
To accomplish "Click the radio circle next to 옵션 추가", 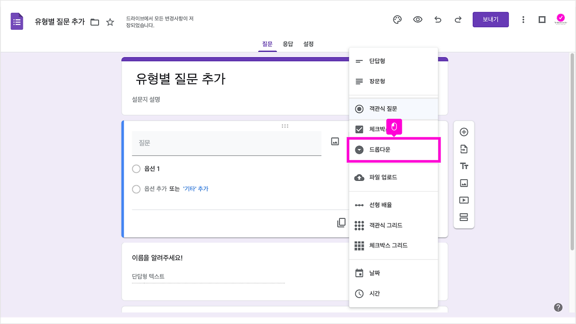I will (x=136, y=189).
